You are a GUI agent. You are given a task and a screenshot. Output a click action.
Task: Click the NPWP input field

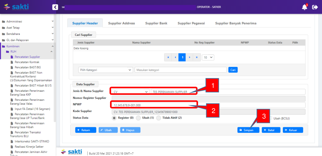207,105
